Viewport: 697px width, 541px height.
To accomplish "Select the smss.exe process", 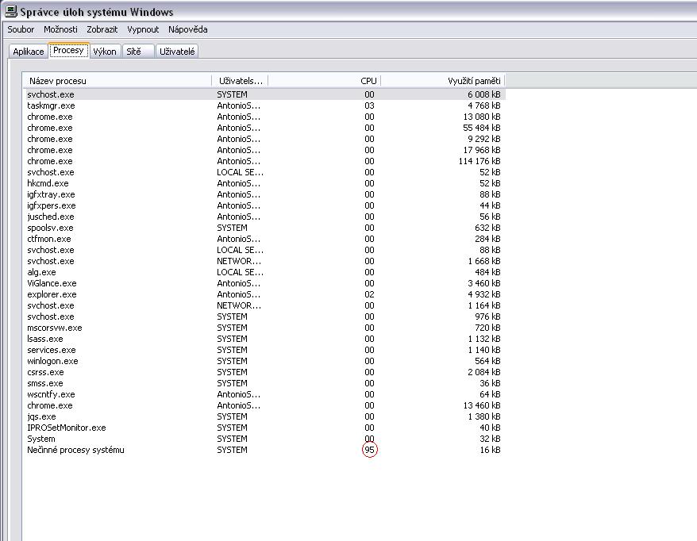I will tap(264, 383).
